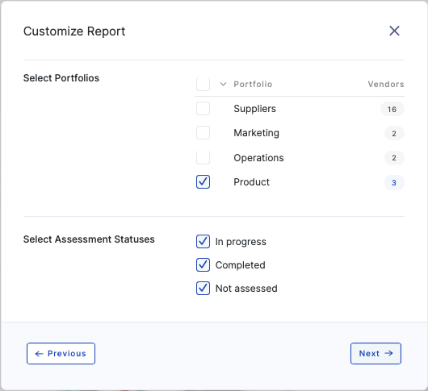Click the Marketing vendor count badge

tap(394, 133)
